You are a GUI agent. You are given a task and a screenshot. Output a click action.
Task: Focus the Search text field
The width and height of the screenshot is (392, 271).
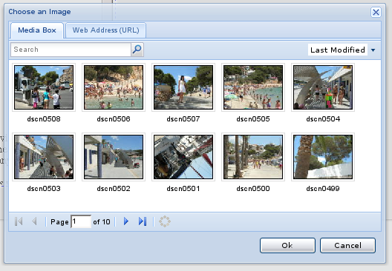[71, 50]
